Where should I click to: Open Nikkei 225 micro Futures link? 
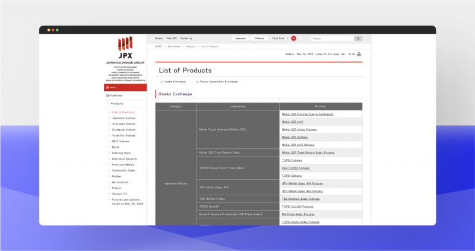point(299,129)
